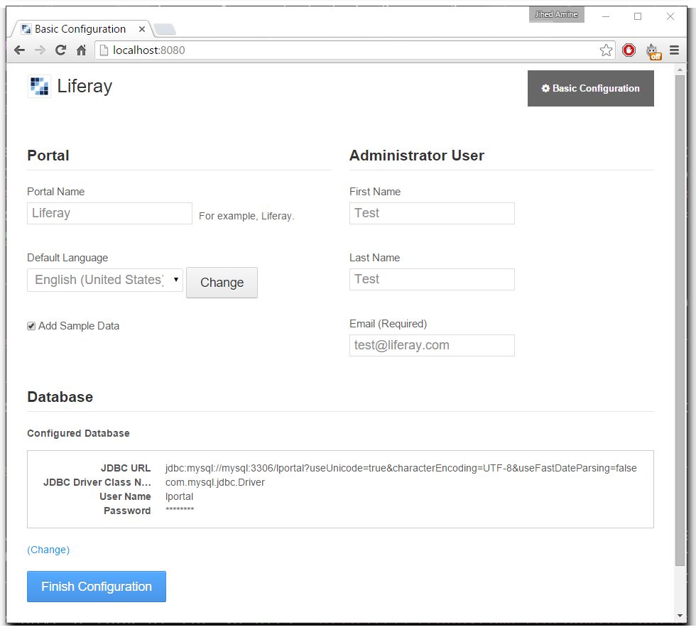This screenshot has width=696, height=632.
Task: Focus the Last Name input field
Action: point(432,280)
